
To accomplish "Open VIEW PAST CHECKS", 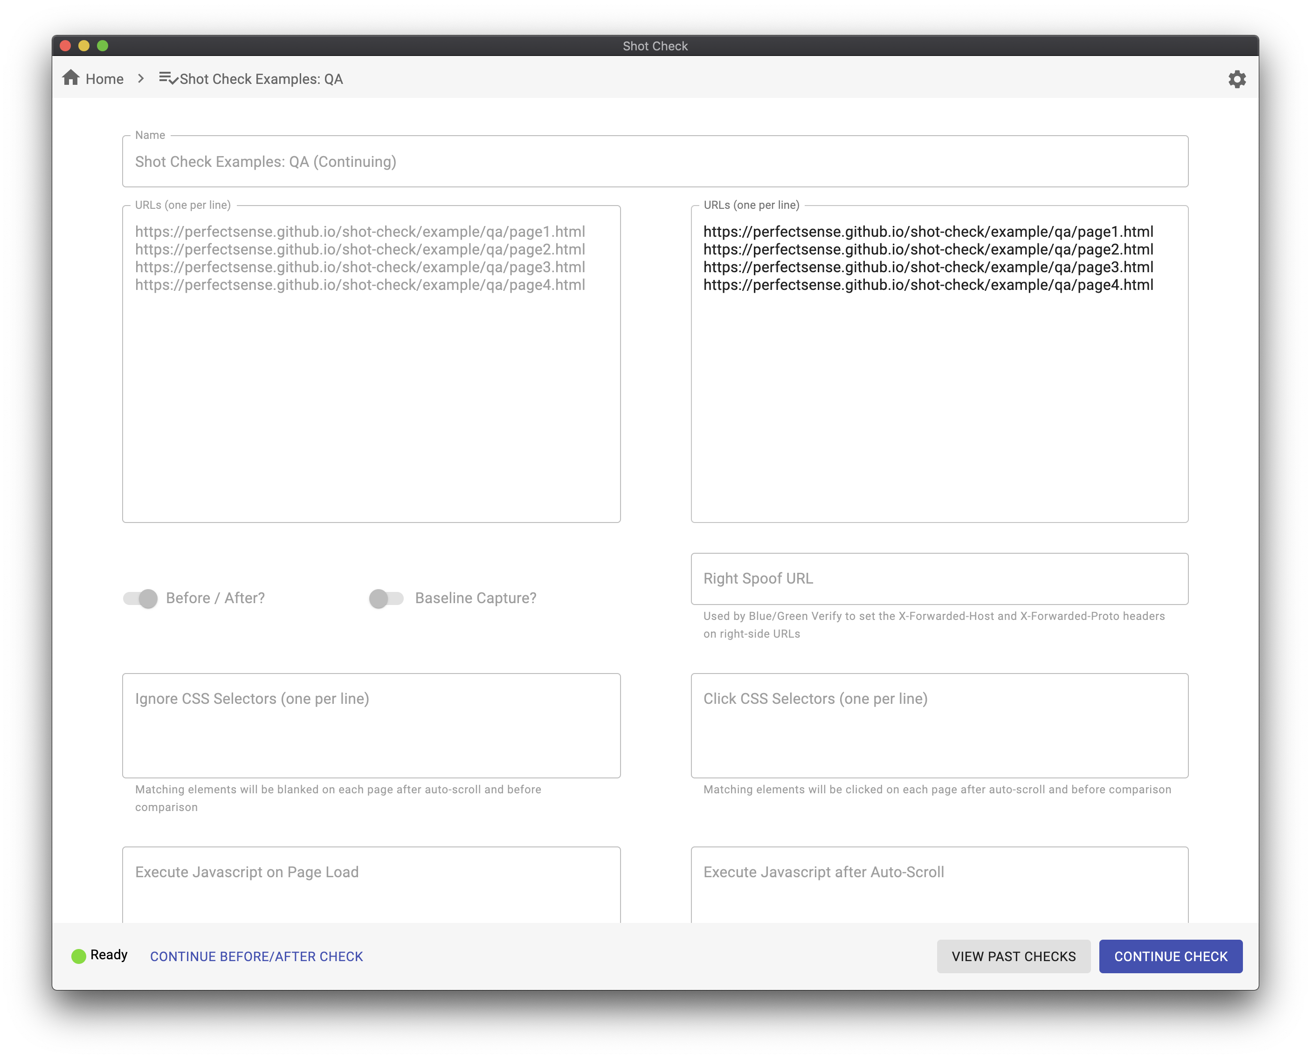I will 1013,956.
